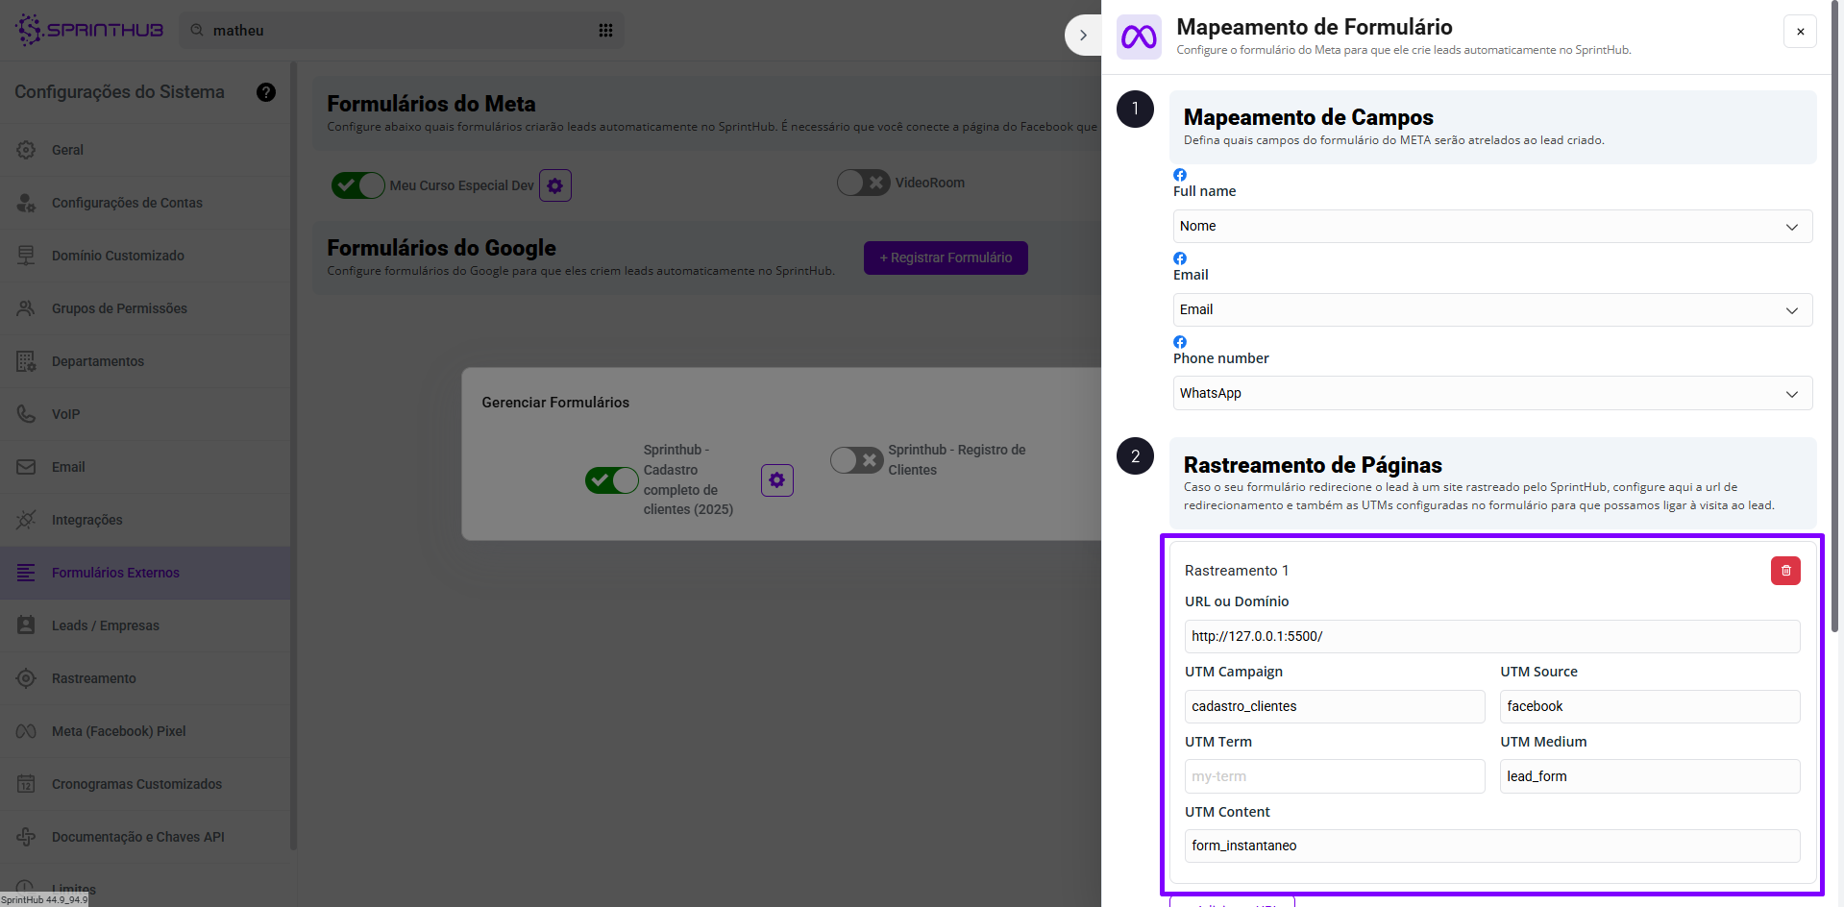Expand the Full name mapping dropdown
Screen dimensions: 1844x907
(1491, 227)
